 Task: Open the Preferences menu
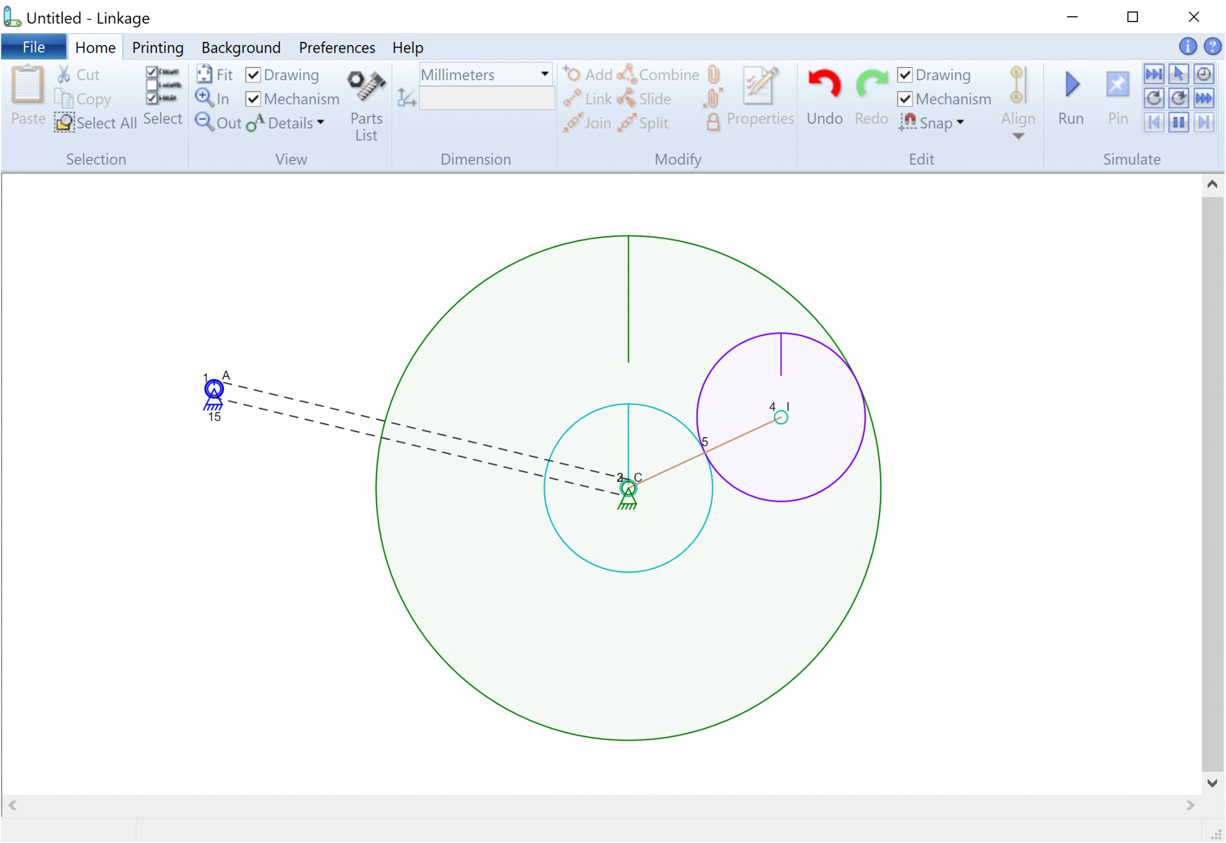tap(336, 47)
